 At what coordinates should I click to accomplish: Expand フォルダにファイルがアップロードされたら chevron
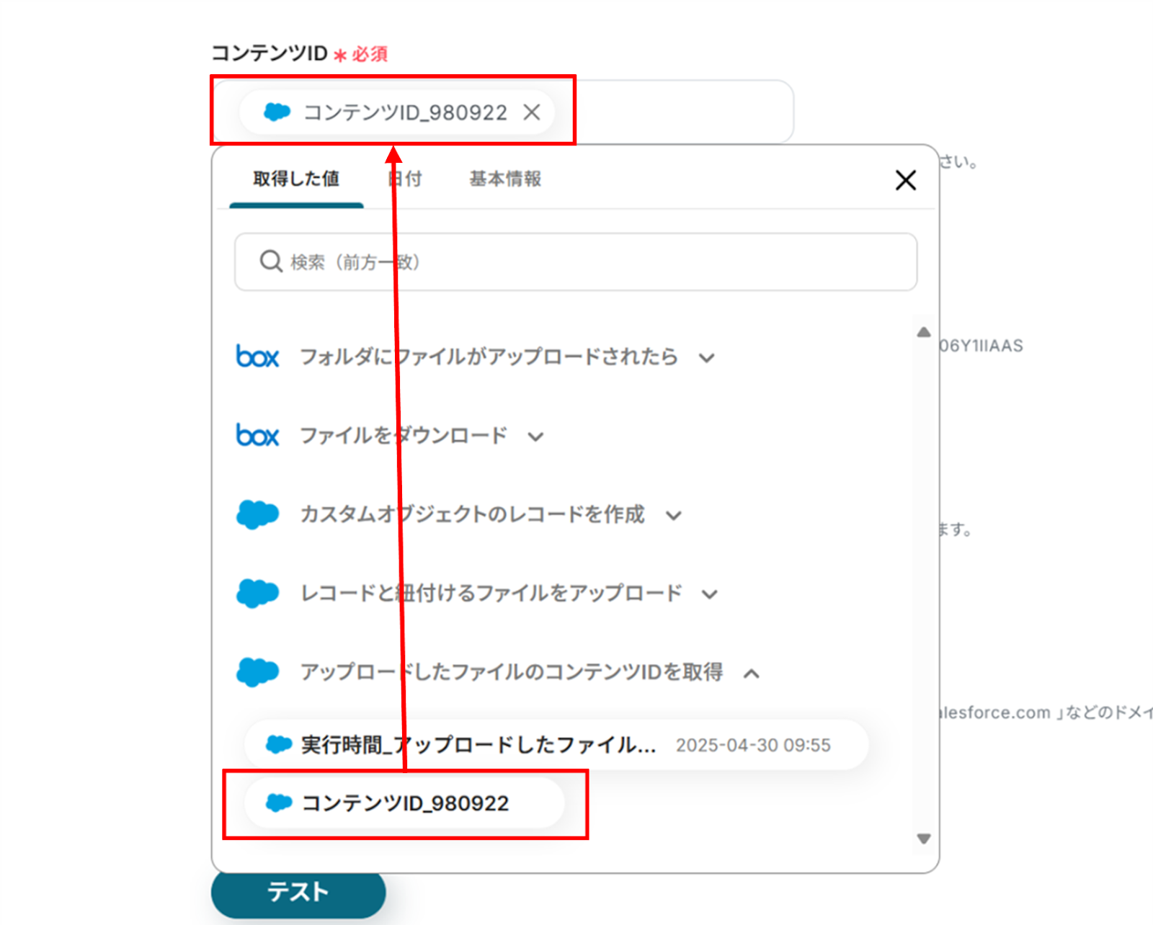[707, 358]
